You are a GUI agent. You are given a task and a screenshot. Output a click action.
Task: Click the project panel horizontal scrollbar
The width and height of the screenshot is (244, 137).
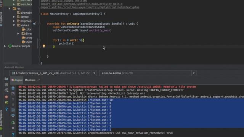(x=11, y=63)
